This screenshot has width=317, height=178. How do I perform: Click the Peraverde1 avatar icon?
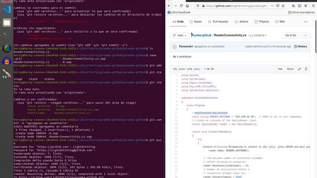(x=174, y=46)
